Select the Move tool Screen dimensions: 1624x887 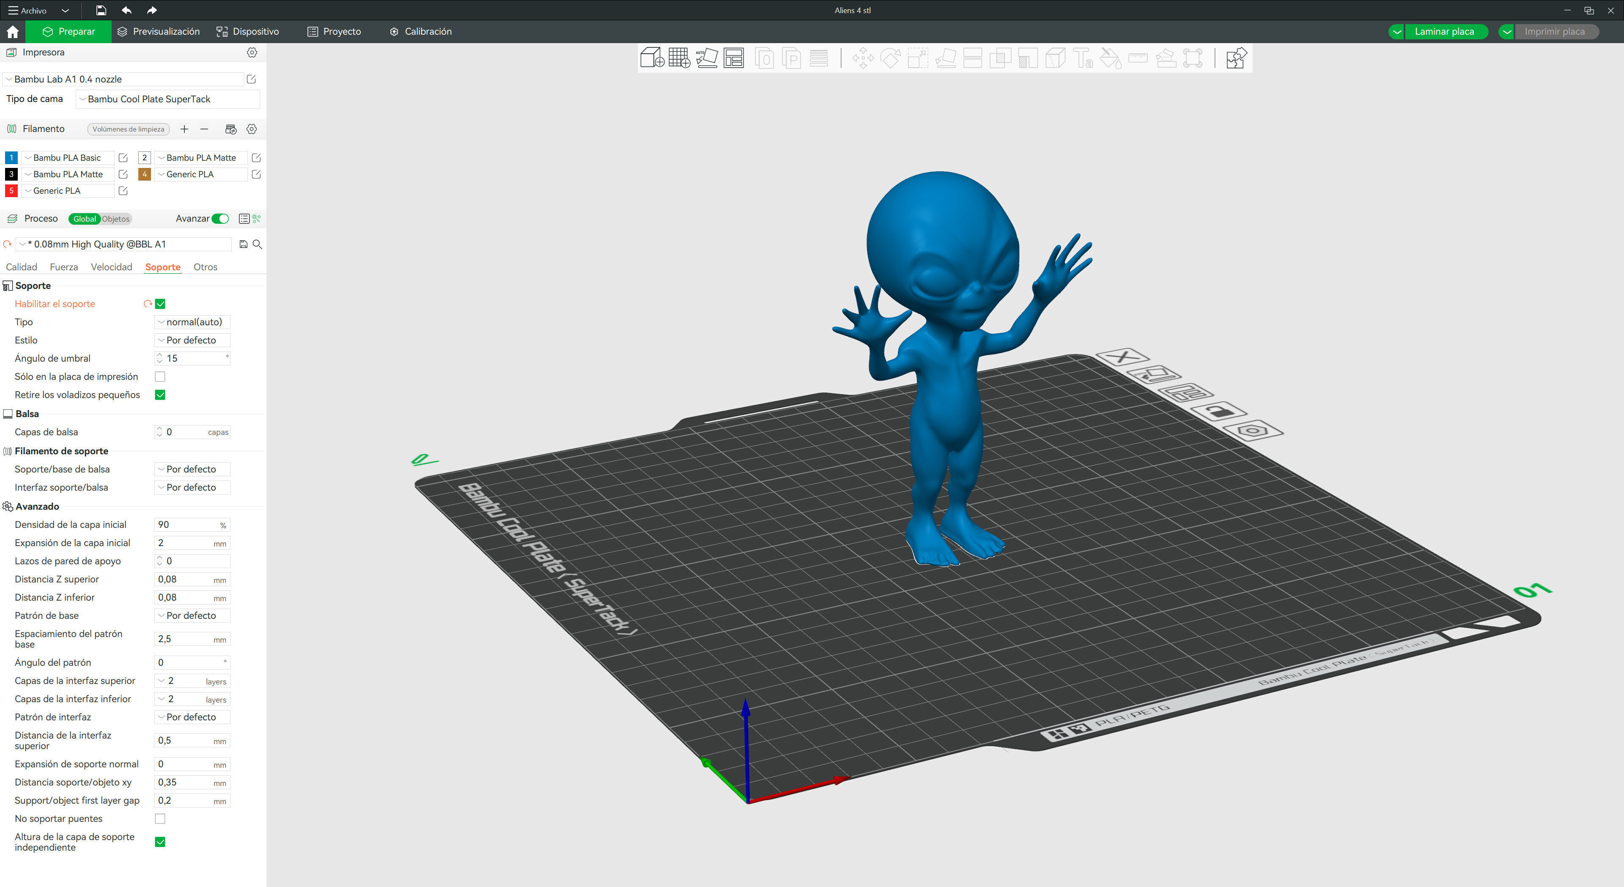(x=862, y=59)
